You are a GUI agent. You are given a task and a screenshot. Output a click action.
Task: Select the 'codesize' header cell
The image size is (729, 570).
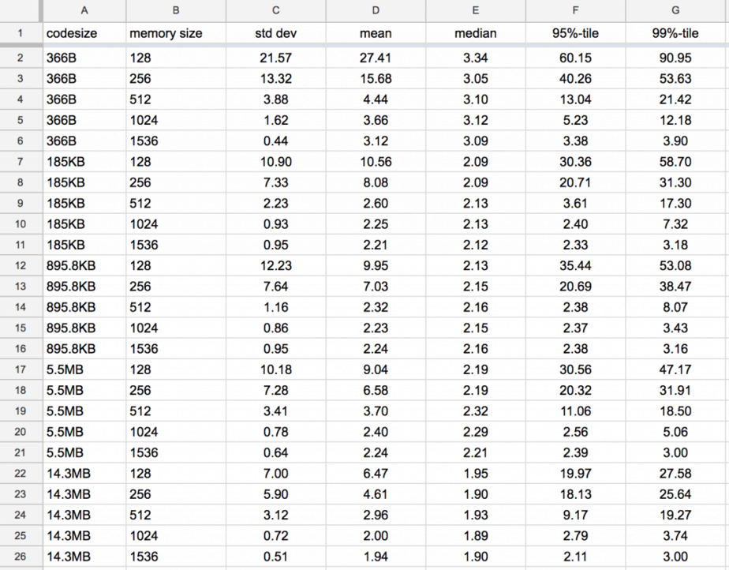coord(83,33)
